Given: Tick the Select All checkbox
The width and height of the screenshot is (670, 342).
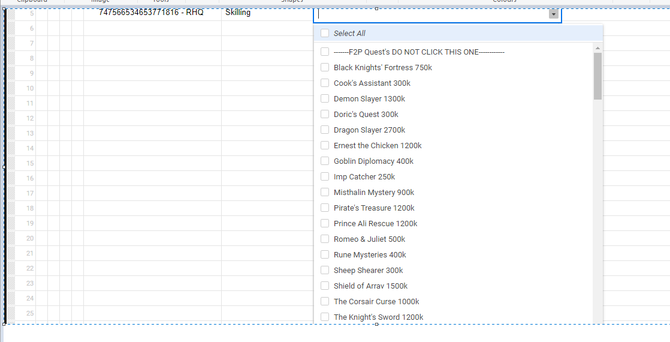Looking at the screenshot, I should pyautogui.click(x=325, y=33).
